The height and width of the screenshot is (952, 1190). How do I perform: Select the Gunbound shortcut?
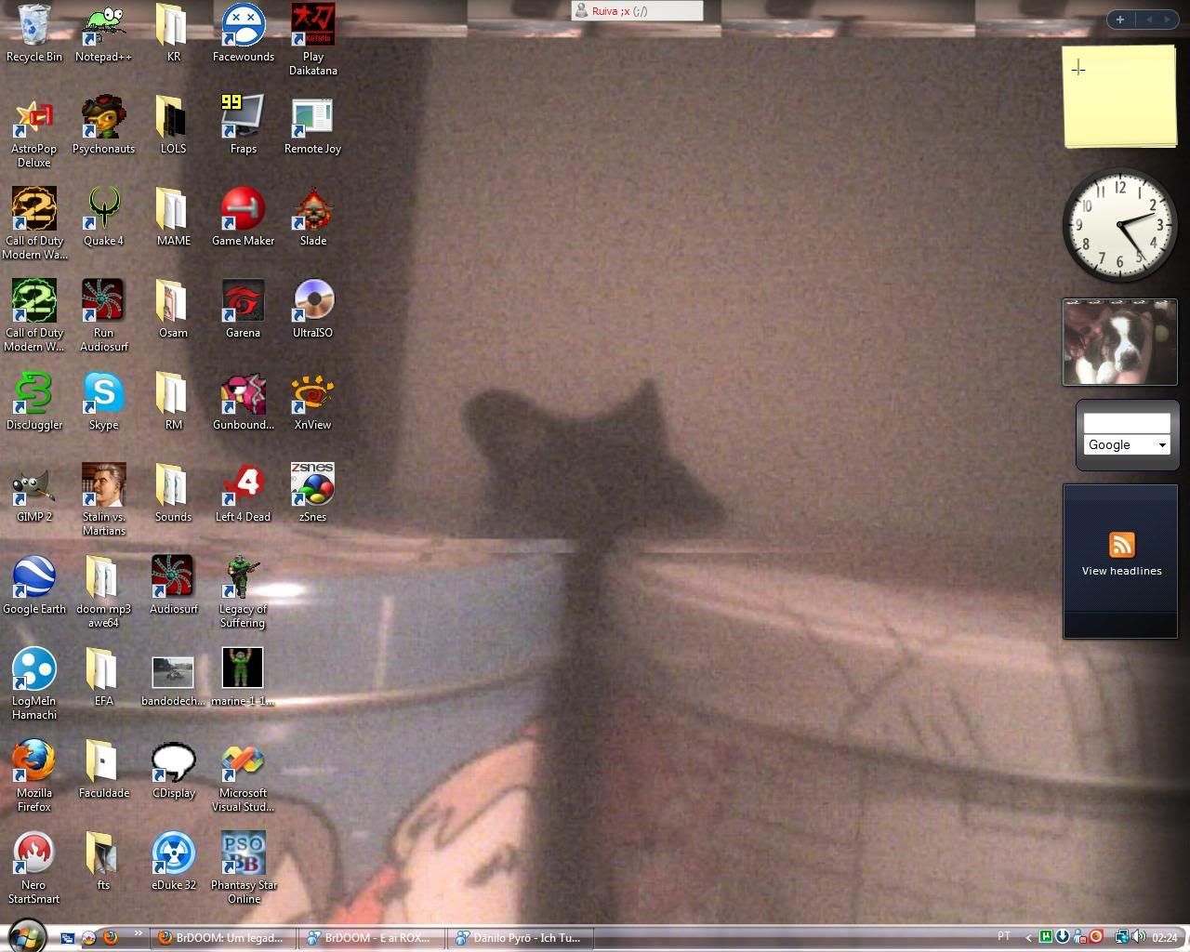click(243, 401)
